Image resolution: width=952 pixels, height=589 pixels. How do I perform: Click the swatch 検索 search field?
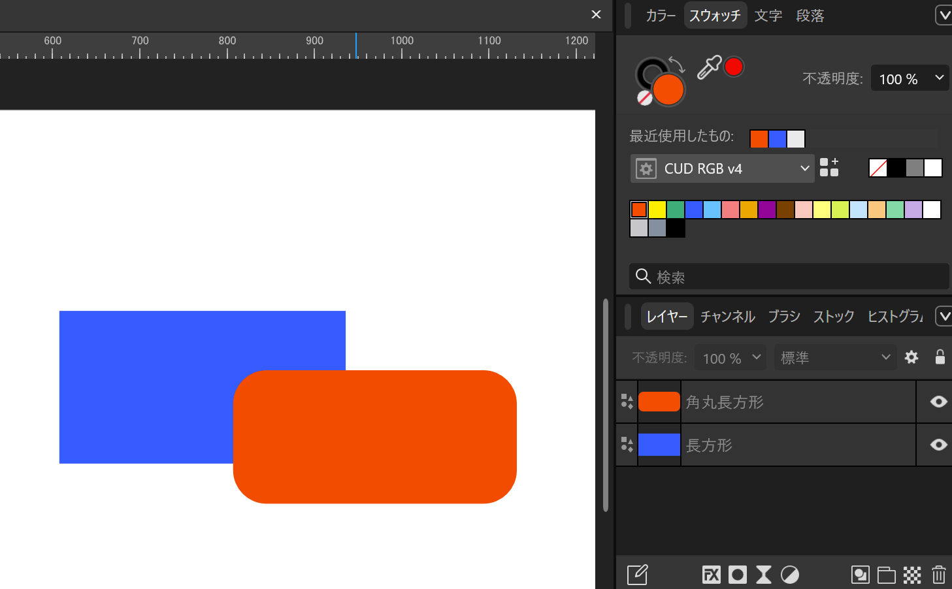789,276
